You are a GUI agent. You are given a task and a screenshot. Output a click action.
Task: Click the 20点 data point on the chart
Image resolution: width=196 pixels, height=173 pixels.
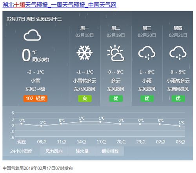(120, 124)
